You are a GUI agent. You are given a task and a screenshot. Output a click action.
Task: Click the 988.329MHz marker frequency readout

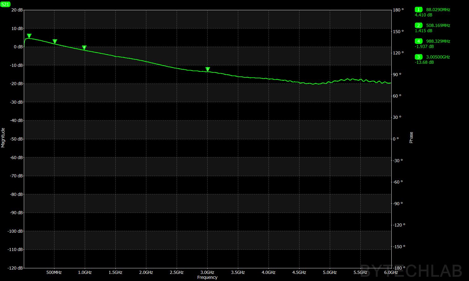coord(438,41)
